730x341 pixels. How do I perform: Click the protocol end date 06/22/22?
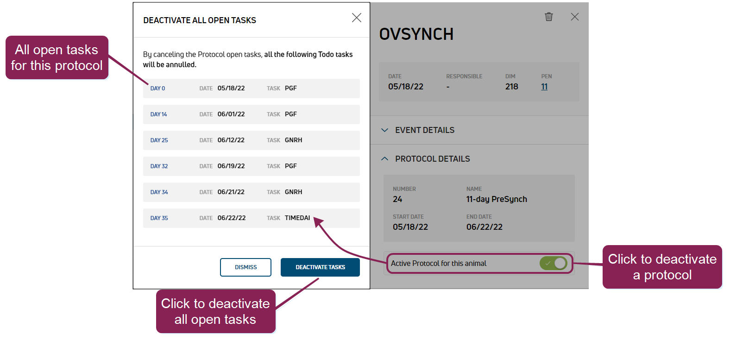pyautogui.click(x=484, y=227)
